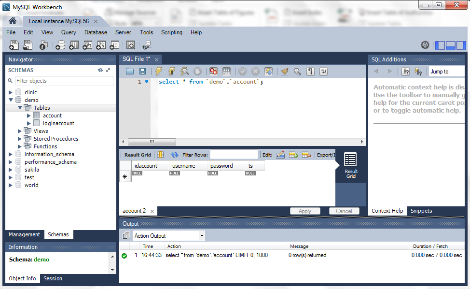The image size is (470, 289).
Task: Expand the Stored Procedures node
Action: coord(20,139)
